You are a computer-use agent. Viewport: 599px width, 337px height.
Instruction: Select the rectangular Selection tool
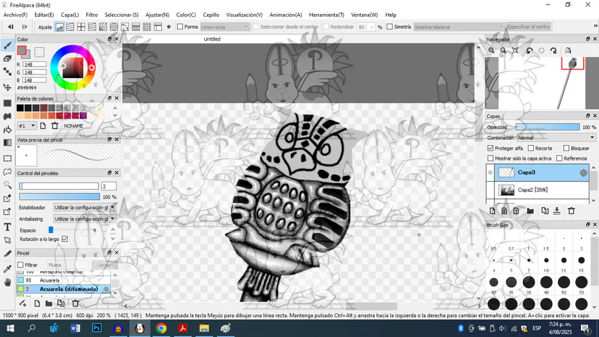click(7, 159)
